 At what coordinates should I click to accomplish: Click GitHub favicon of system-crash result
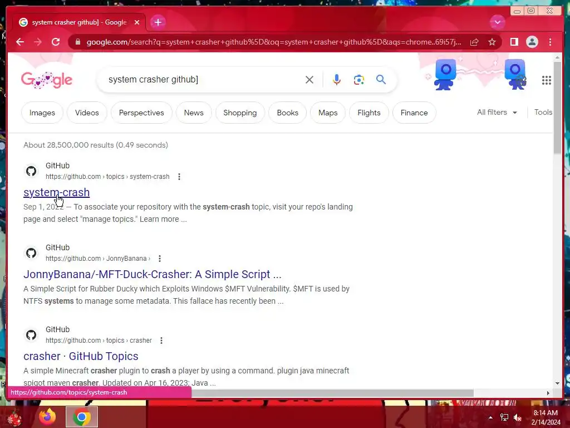pos(31,171)
